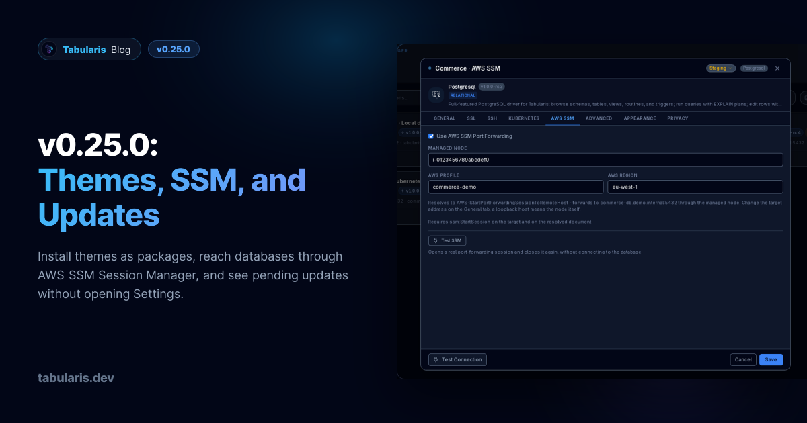This screenshot has height=423, width=807.
Task: Uncheck Use AWS SSM Port Forwarding
Action: [x=431, y=136]
